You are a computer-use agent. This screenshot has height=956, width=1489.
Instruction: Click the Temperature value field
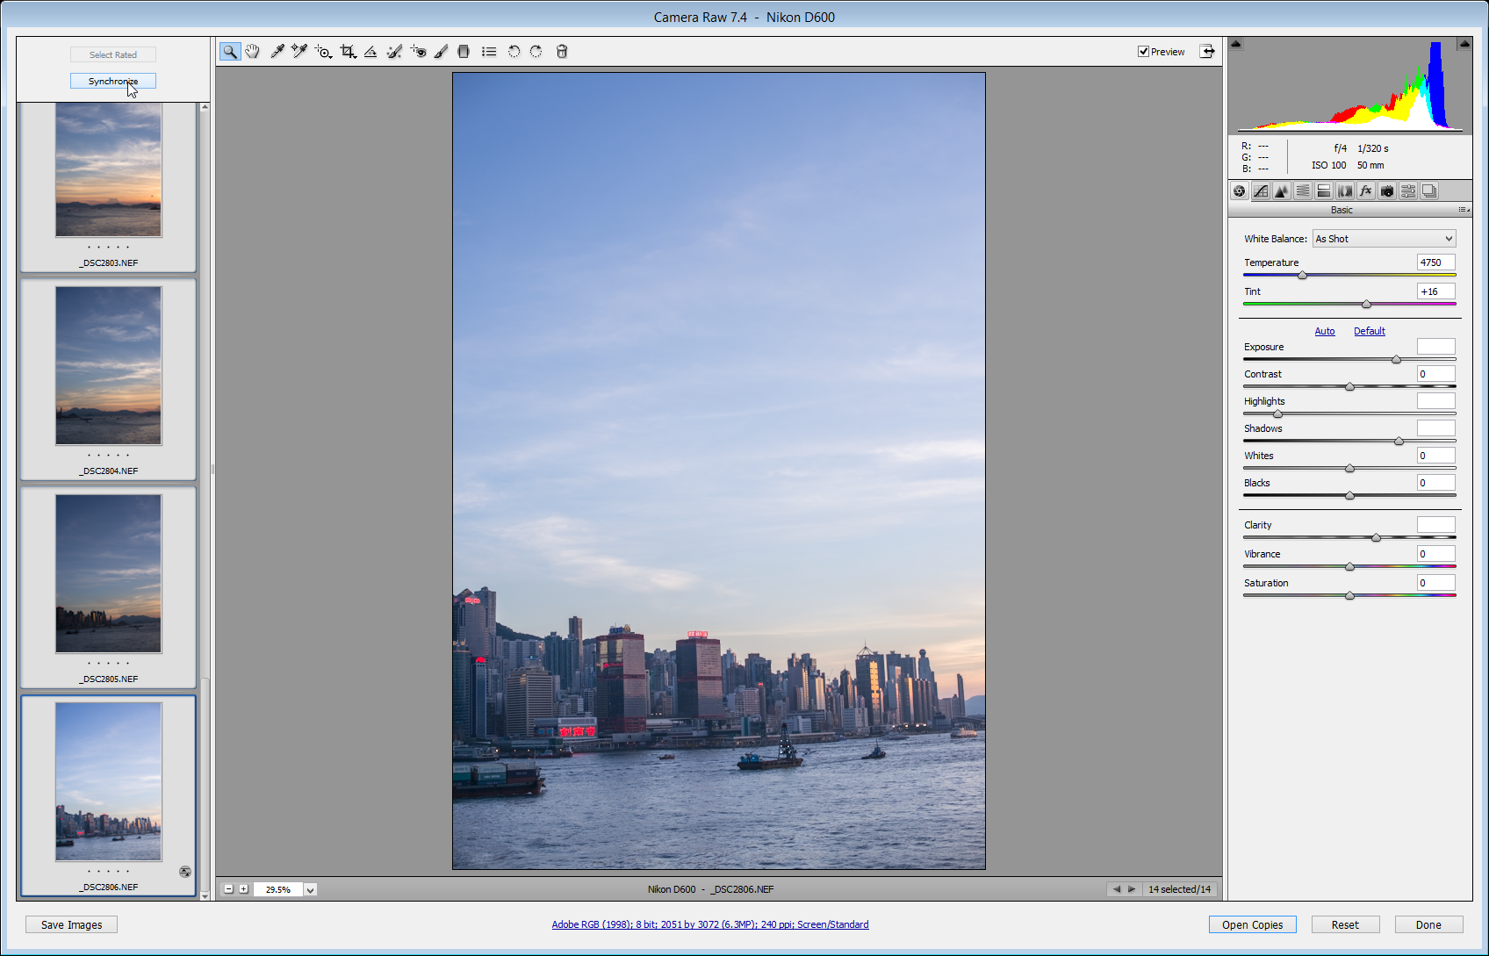pyautogui.click(x=1436, y=262)
